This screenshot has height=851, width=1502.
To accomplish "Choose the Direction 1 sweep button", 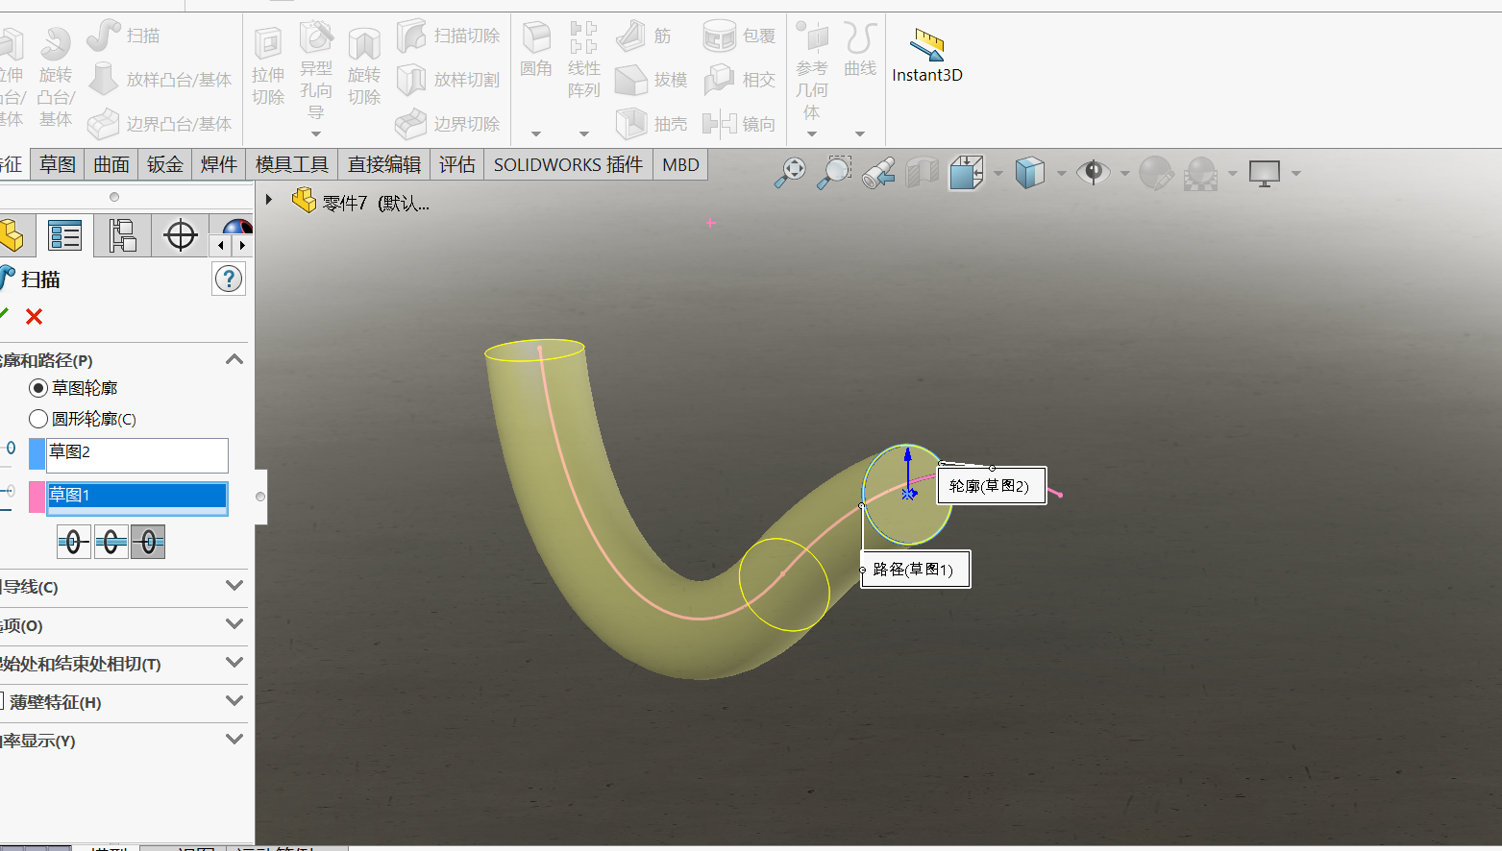I will 74,543.
